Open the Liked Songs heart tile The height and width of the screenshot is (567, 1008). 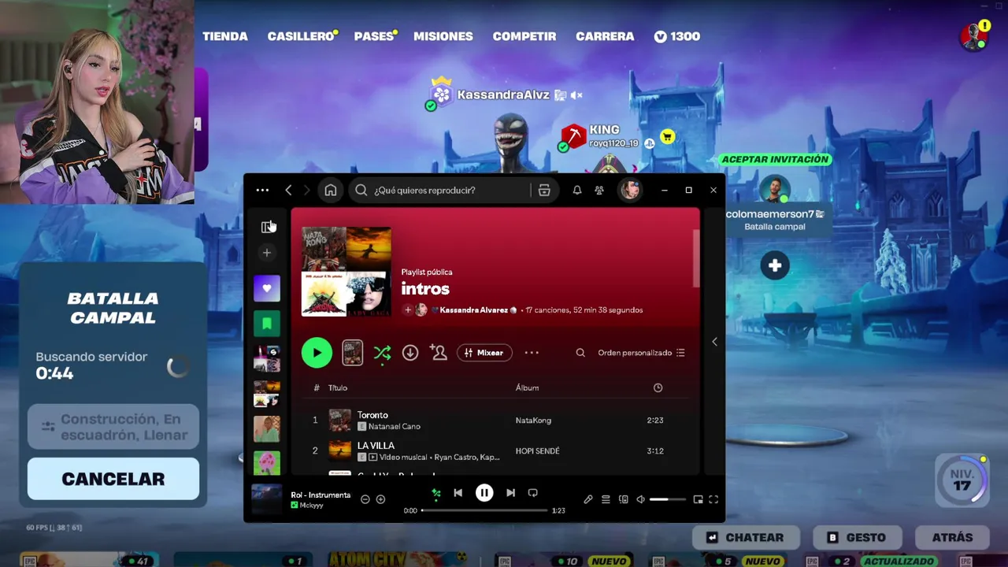tap(267, 288)
